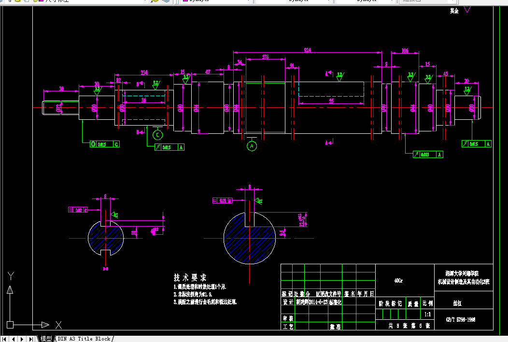Select the 机械设计制造及其自动化3班 text
Screen dimensions: 508x342
coord(464,282)
